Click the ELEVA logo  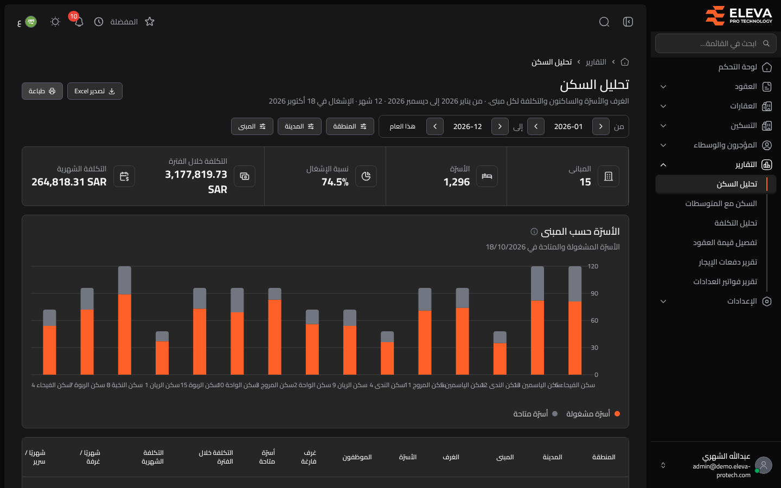(x=739, y=15)
